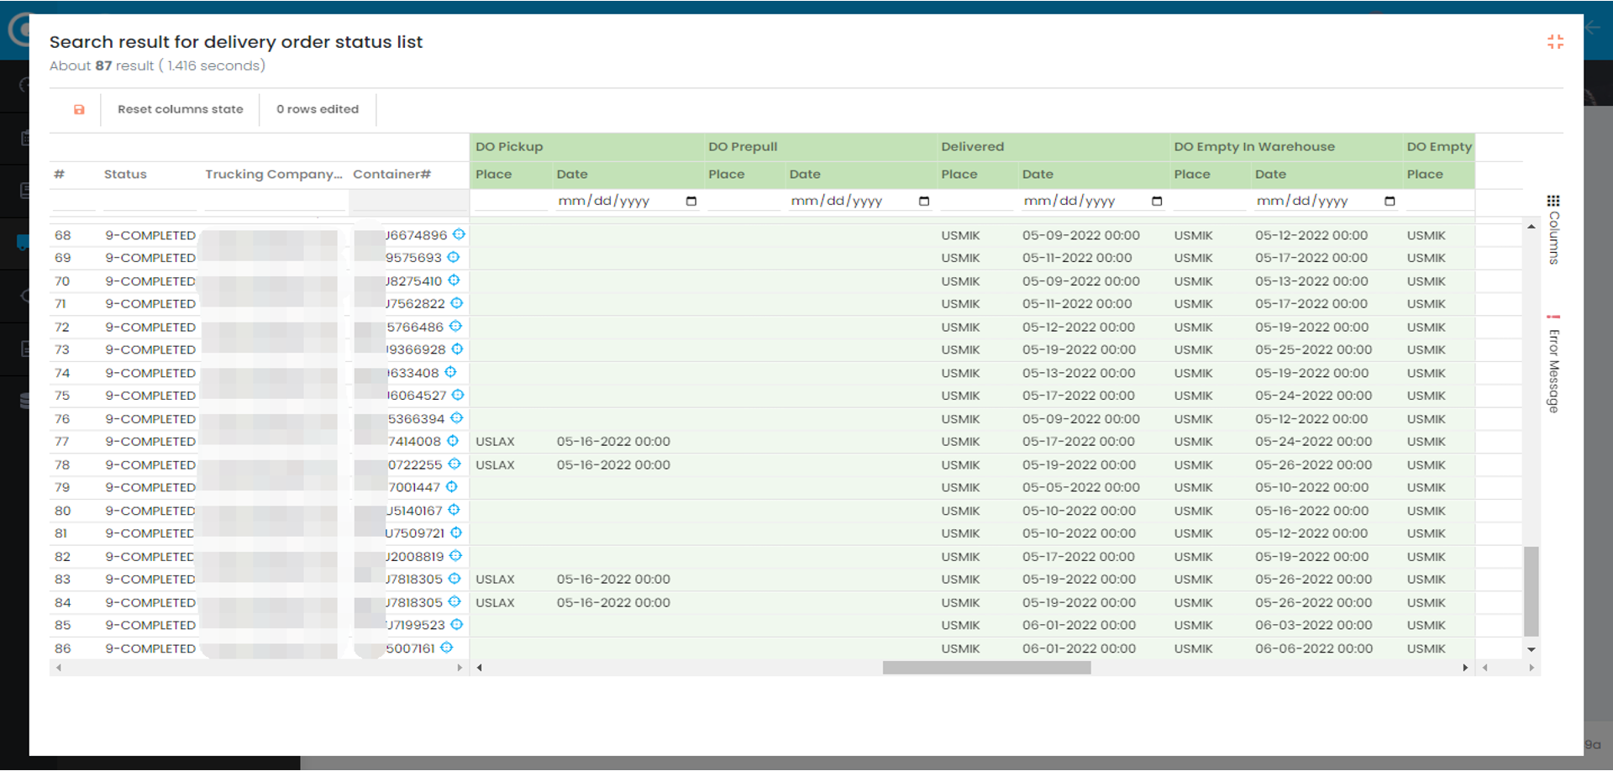Click the locate icon for container row 74

coord(450,372)
